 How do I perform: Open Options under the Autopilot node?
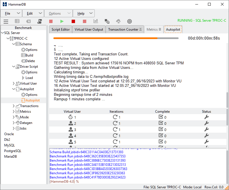(31, 95)
